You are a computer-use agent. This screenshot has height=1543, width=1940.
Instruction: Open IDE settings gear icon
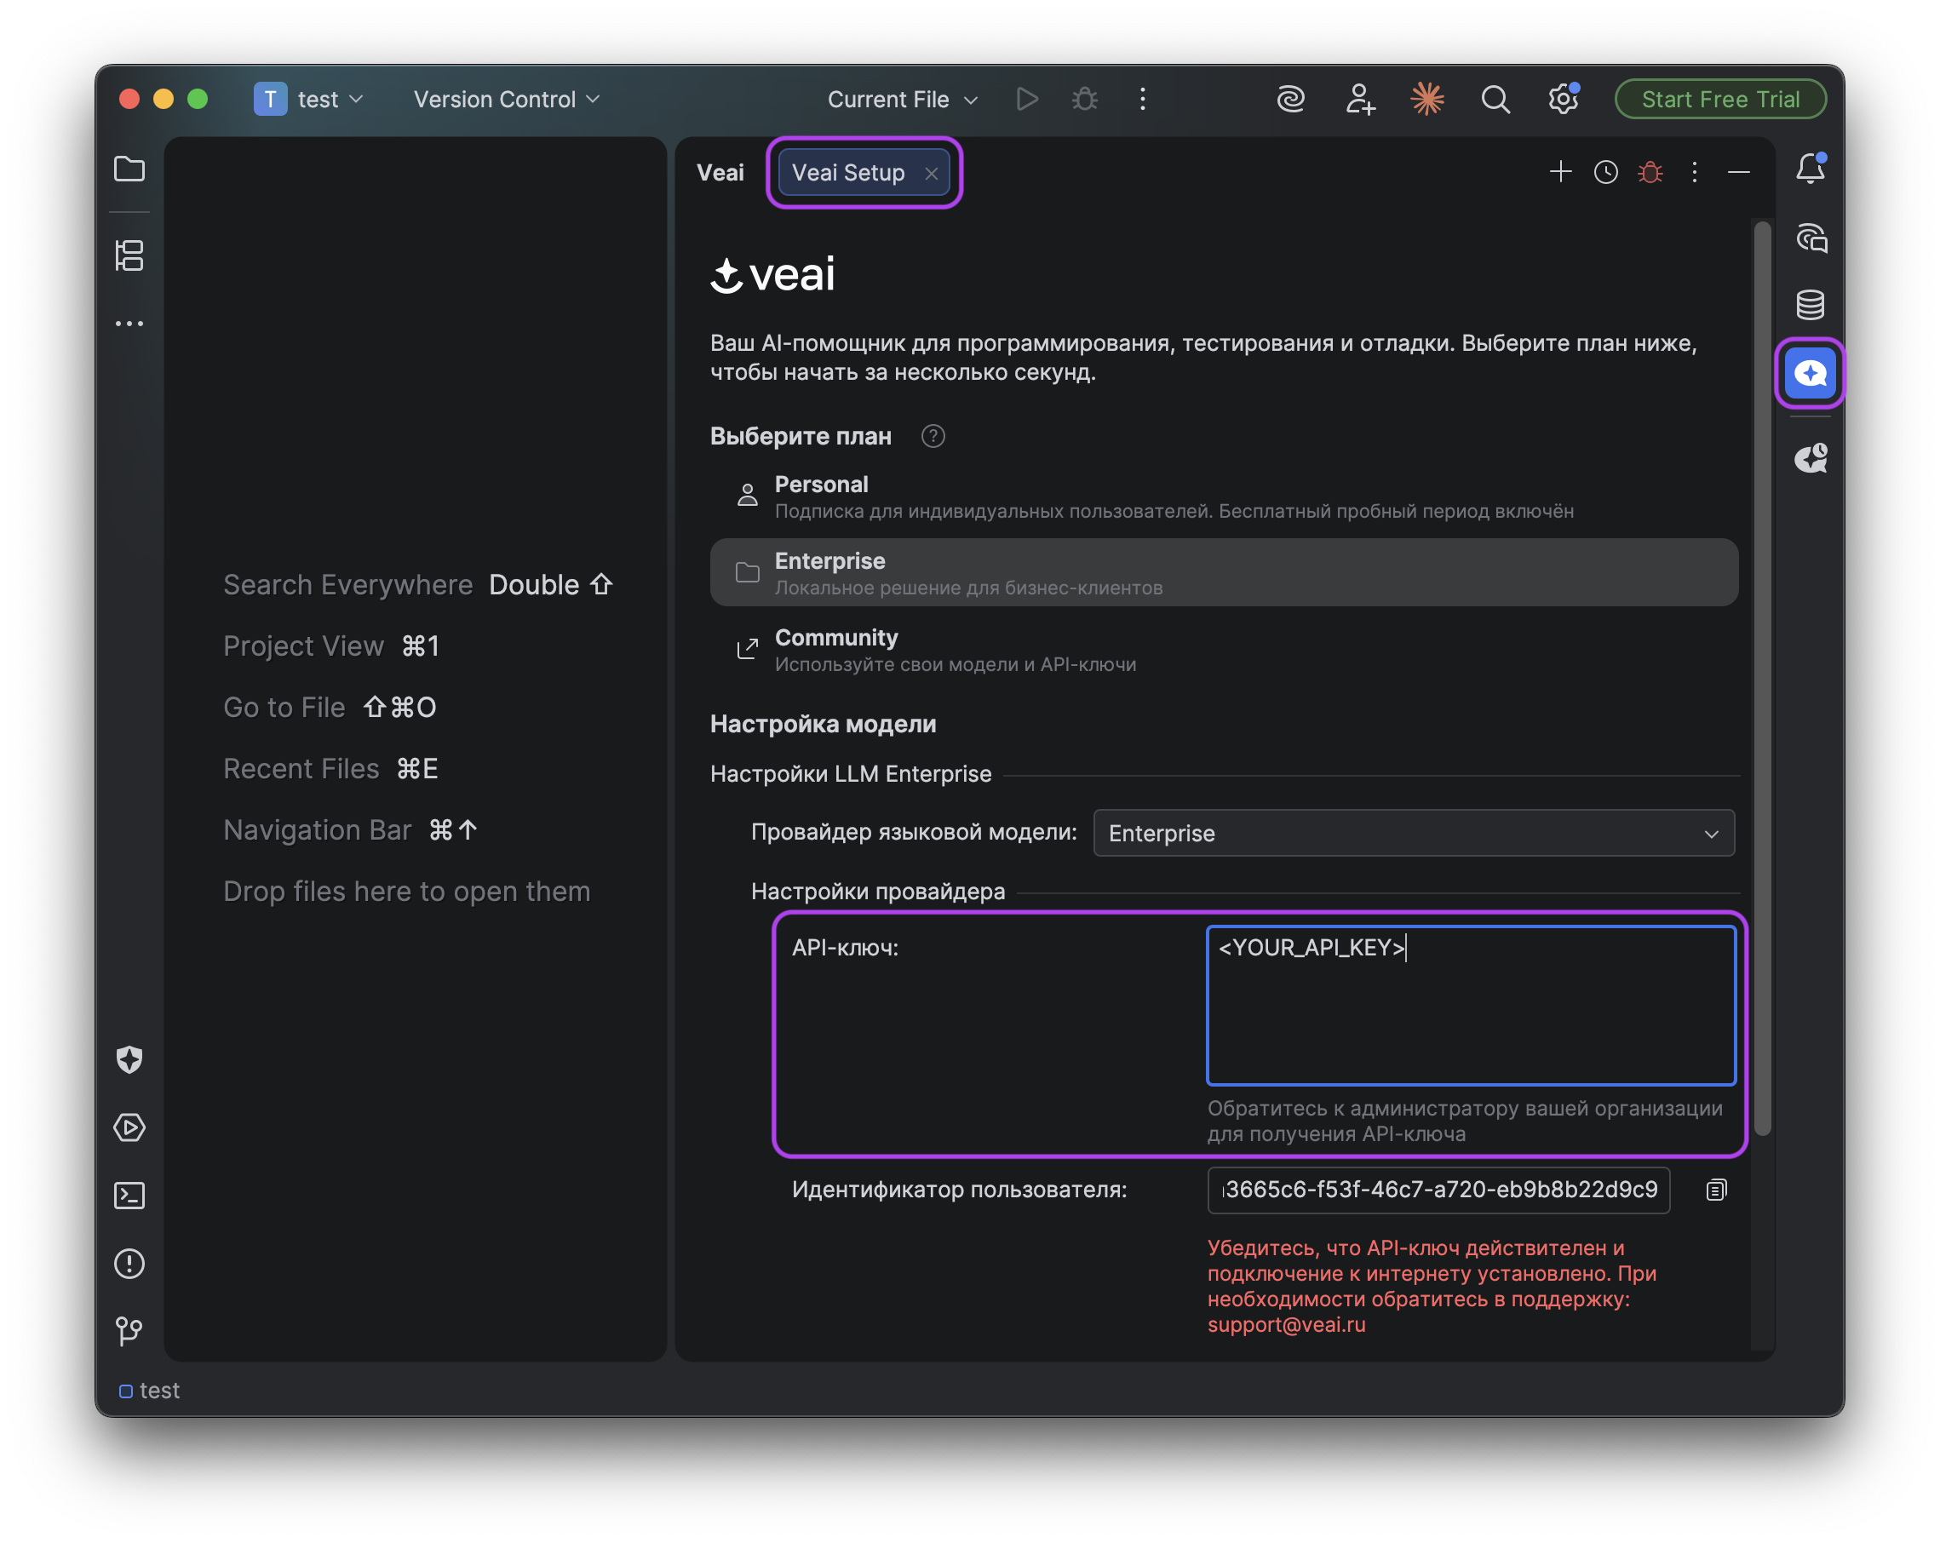[x=1563, y=99]
